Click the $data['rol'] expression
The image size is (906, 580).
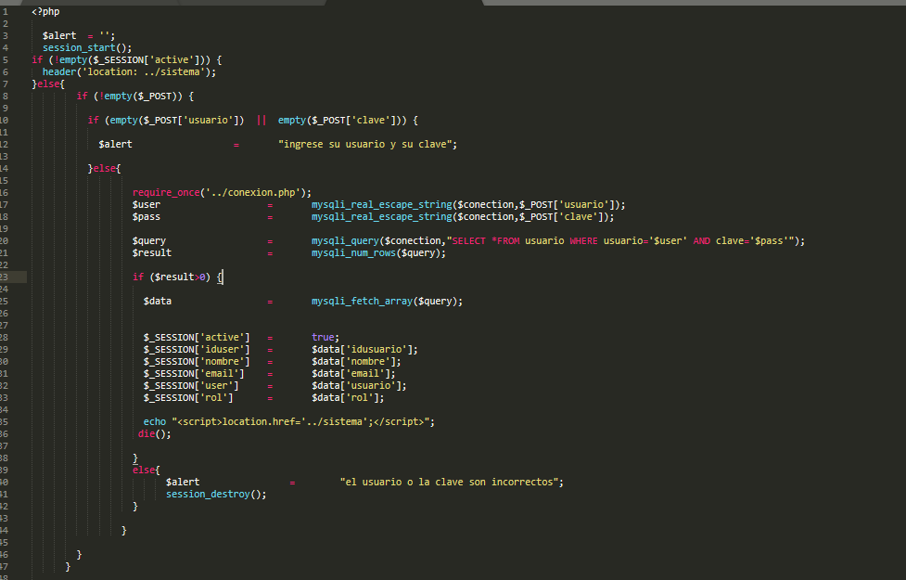(346, 398)
